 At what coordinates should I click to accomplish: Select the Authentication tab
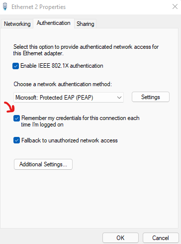(54, 23)
